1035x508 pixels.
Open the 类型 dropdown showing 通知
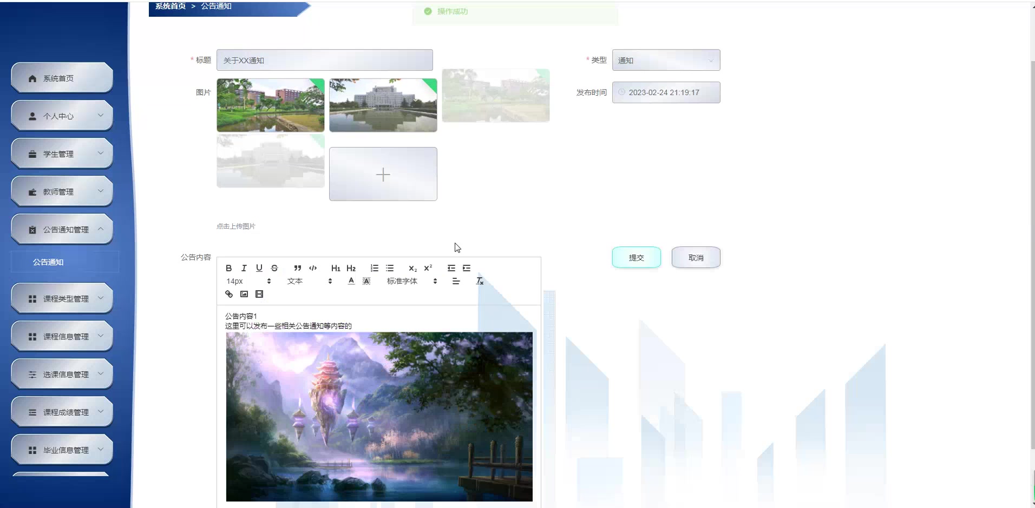[x=666, y=60]
